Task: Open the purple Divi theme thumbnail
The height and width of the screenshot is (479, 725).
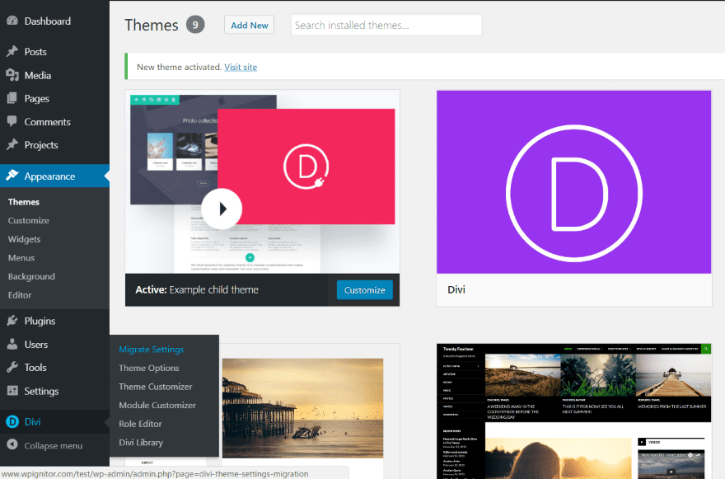Action: click(573, 182)
